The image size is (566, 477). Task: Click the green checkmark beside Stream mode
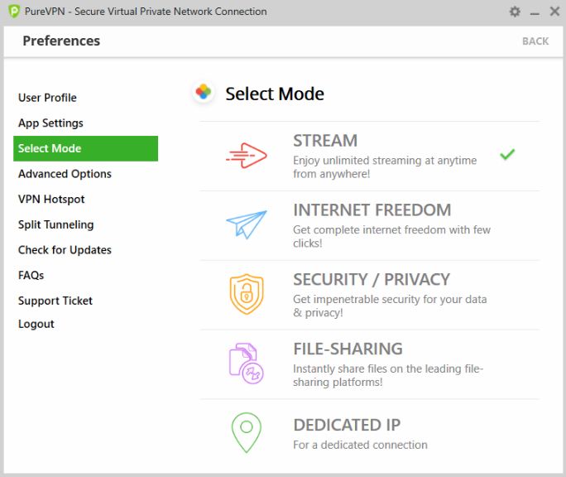point(507,154)
